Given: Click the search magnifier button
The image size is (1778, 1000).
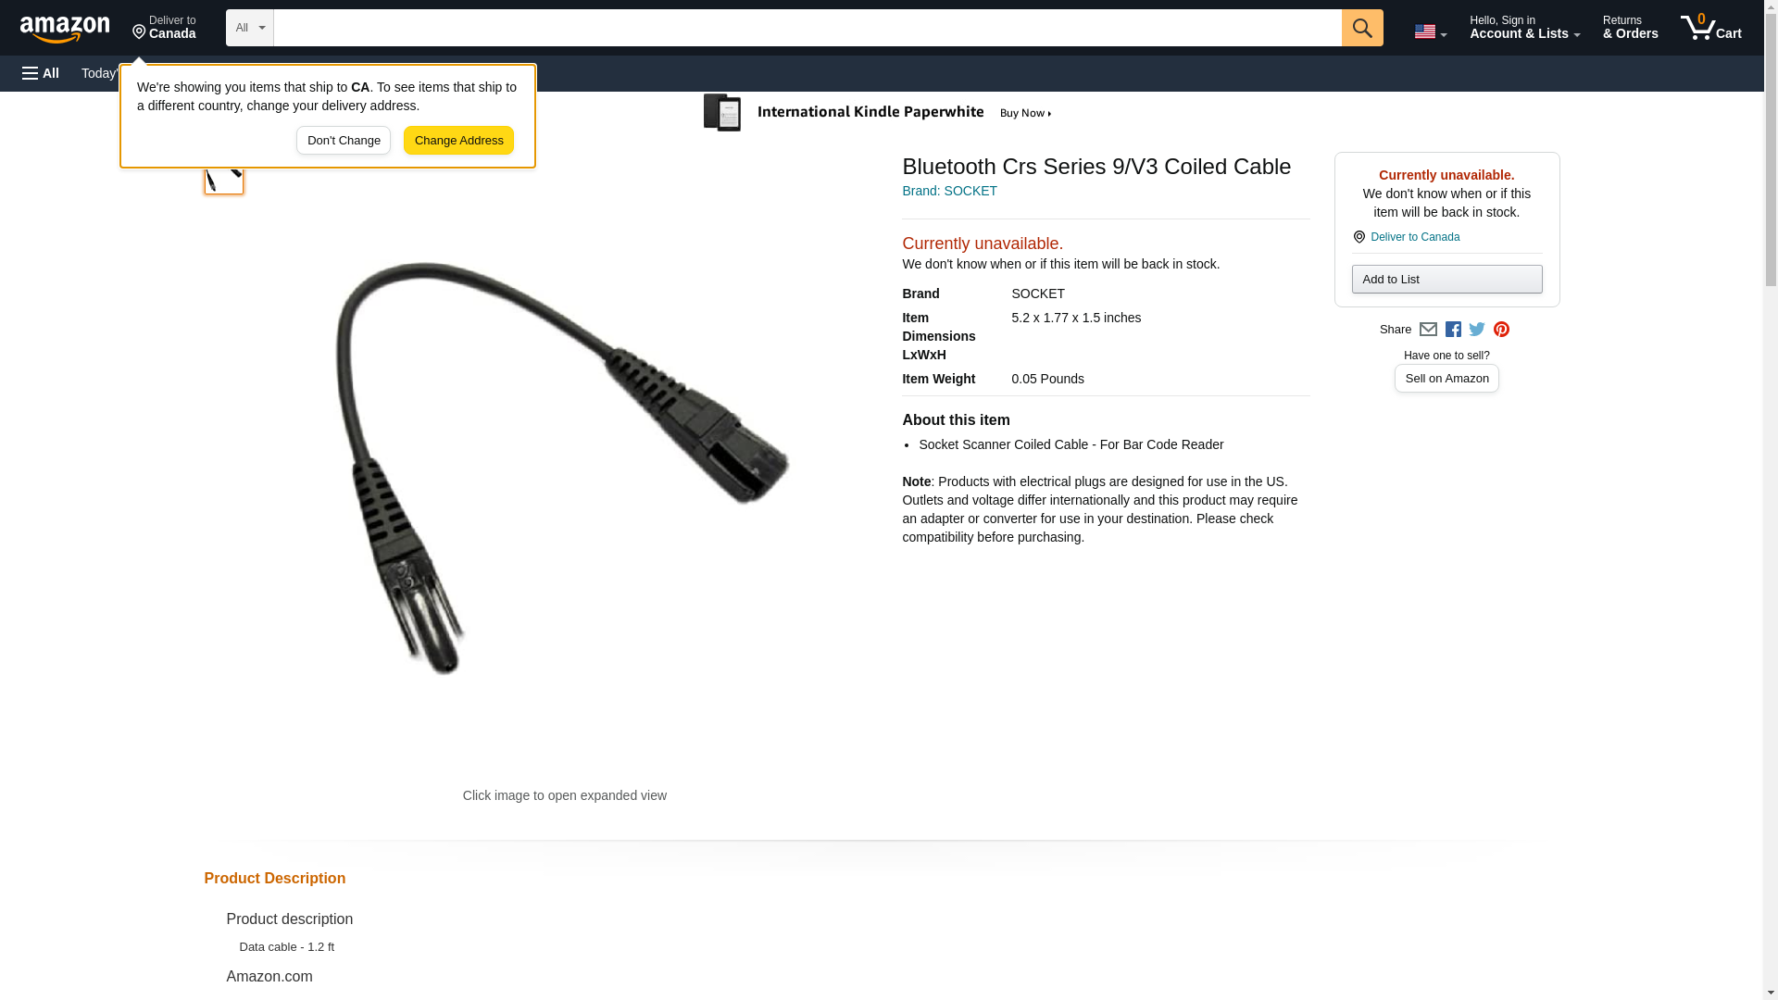Looking at the screenshot, I should [x=1362, y=28].
